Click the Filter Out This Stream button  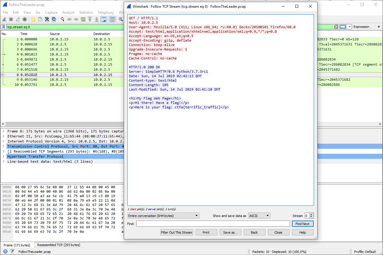[x=177, y=232]
